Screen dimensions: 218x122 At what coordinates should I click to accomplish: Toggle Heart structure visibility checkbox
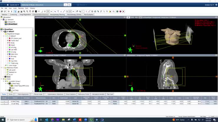pos(8,45)
